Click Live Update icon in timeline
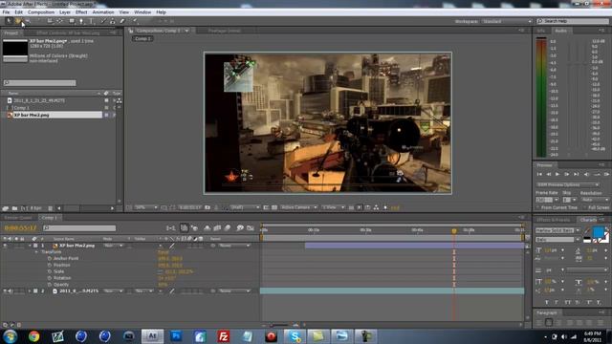Image resolution: width=612 pixels, height=344 pixels. click(x=184, y=227)
